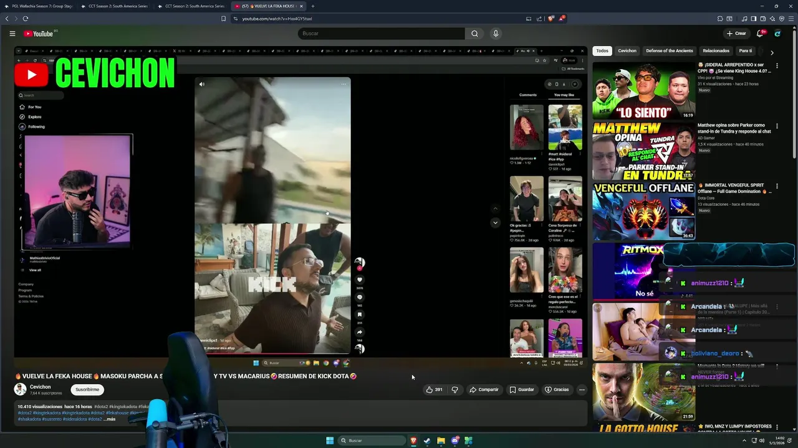Viewport: 798px width, 448px height.
Task: Share this page from the address bar
Action: (539, 19)
